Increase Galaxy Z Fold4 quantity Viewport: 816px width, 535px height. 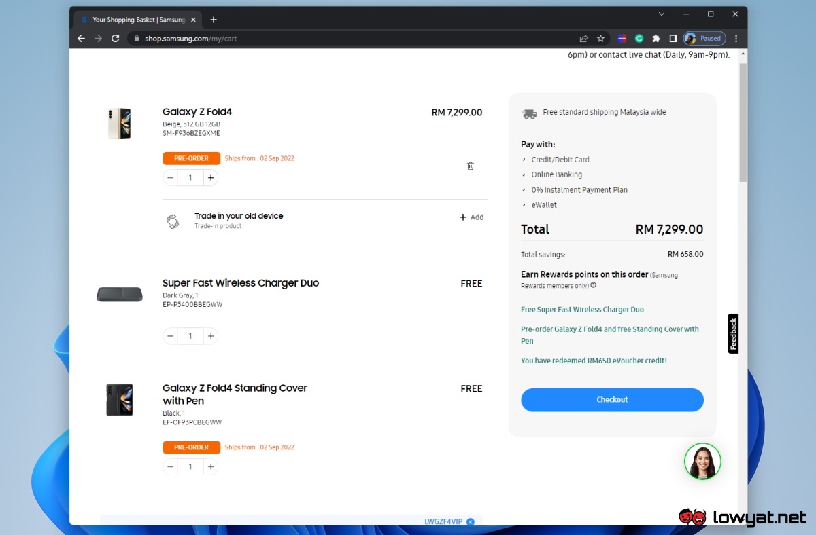pyautogui.click(x=211, y=178)
